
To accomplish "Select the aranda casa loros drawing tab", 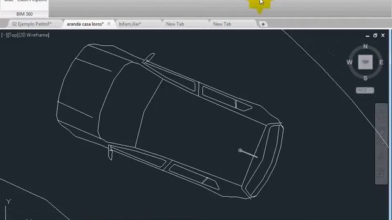I will coord(85,24).
